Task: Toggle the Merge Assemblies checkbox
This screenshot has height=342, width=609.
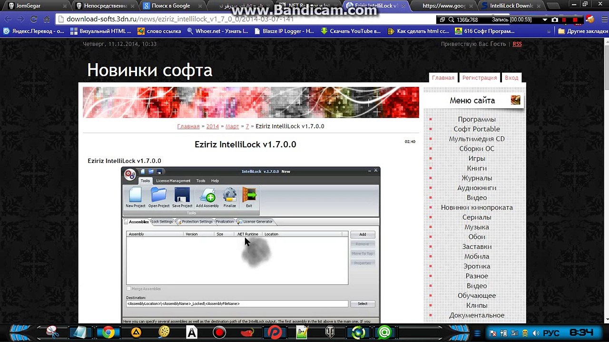Action: coord(128,289)
